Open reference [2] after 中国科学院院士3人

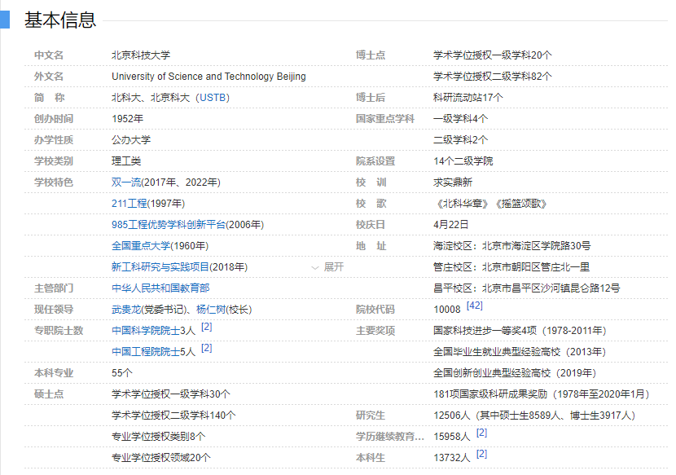click(x=207, y=327)
